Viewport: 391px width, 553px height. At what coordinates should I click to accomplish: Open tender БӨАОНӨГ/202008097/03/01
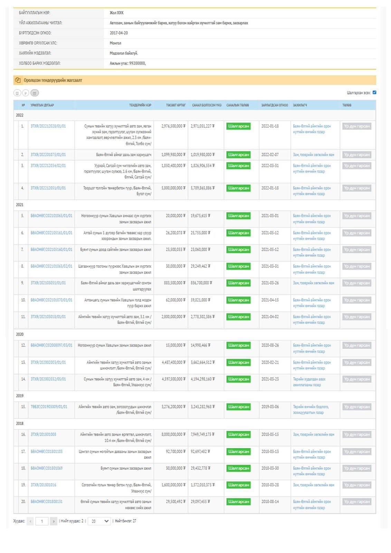point(51,345)
